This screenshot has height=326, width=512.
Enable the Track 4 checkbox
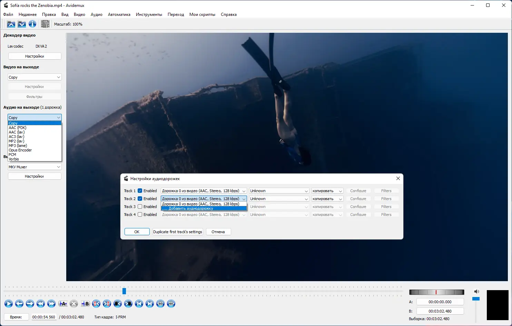tap(140, 215)
